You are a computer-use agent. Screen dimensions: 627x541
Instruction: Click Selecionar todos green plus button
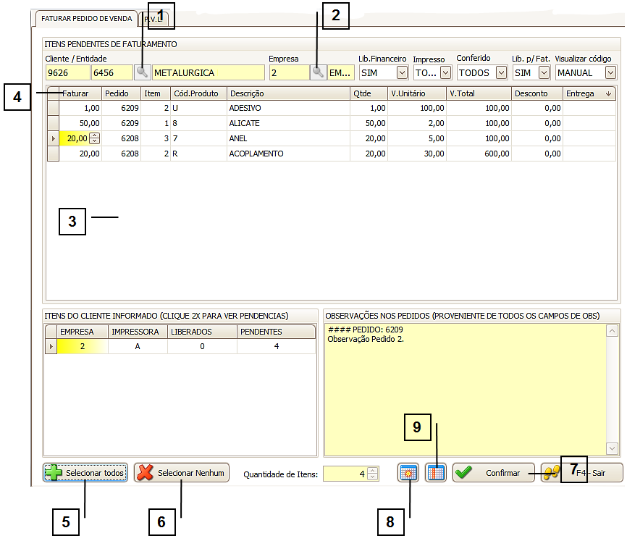click(85, 473)
